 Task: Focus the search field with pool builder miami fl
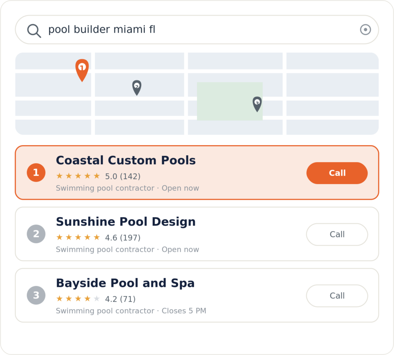[x=197, y=30]
